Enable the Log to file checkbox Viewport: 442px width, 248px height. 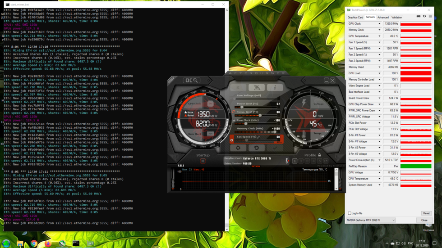(x=350, y=213)
